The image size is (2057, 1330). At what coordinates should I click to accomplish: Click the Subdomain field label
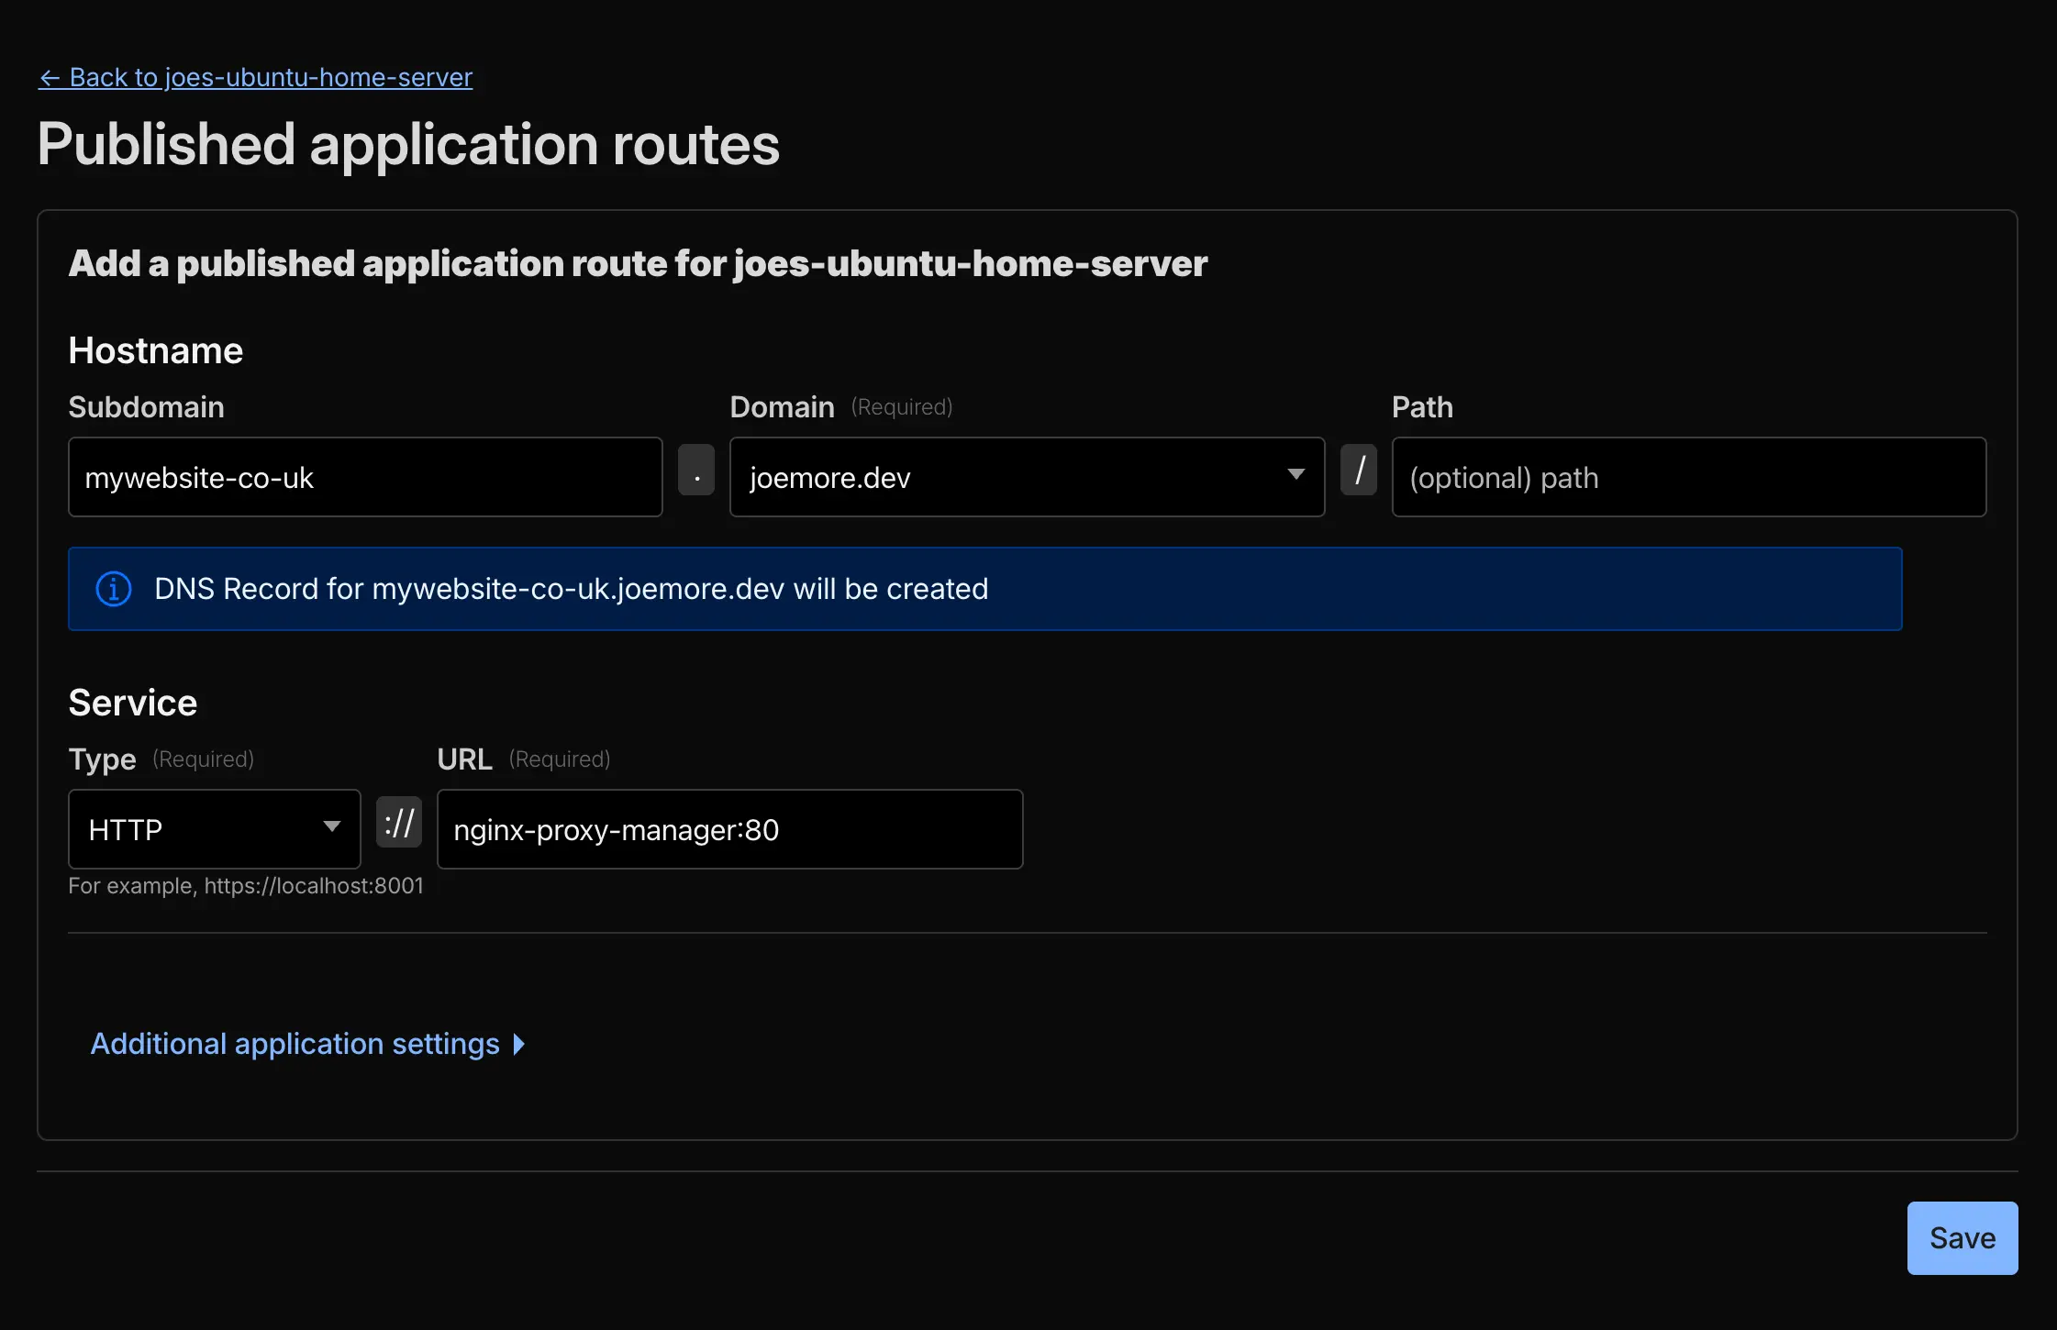tap(146, 407)
